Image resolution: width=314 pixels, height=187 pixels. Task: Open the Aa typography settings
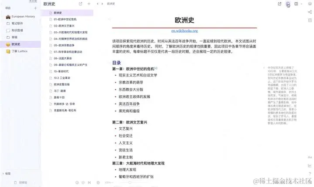(x=310, y=157)
